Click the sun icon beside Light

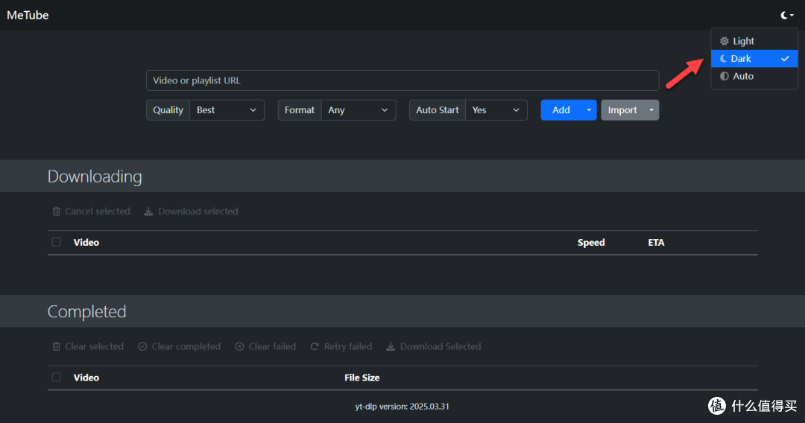(x=724, y=41)
